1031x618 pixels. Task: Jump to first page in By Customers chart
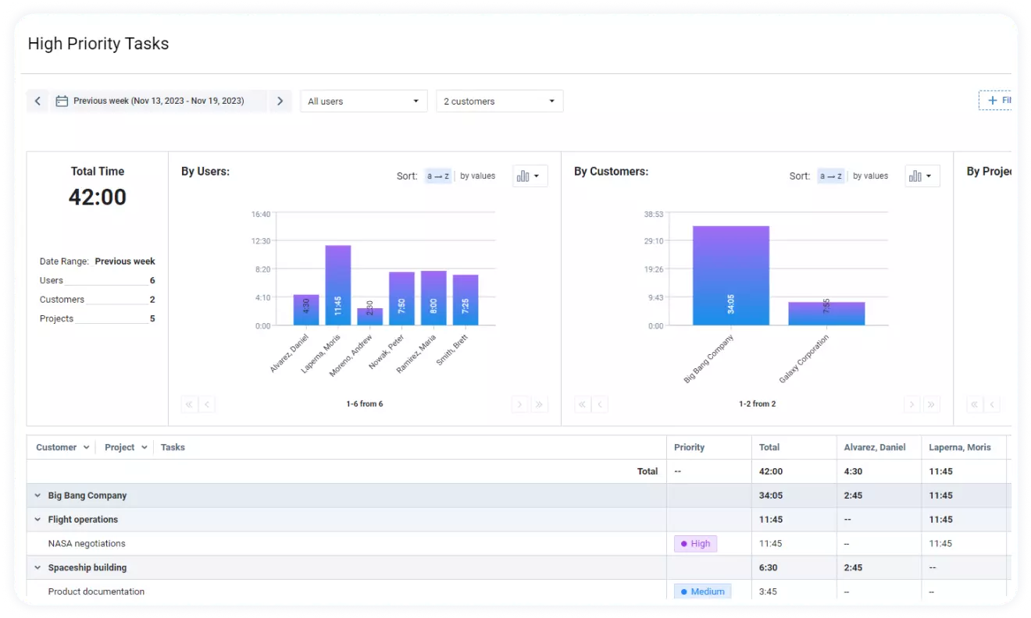click(x=583, y=404)
